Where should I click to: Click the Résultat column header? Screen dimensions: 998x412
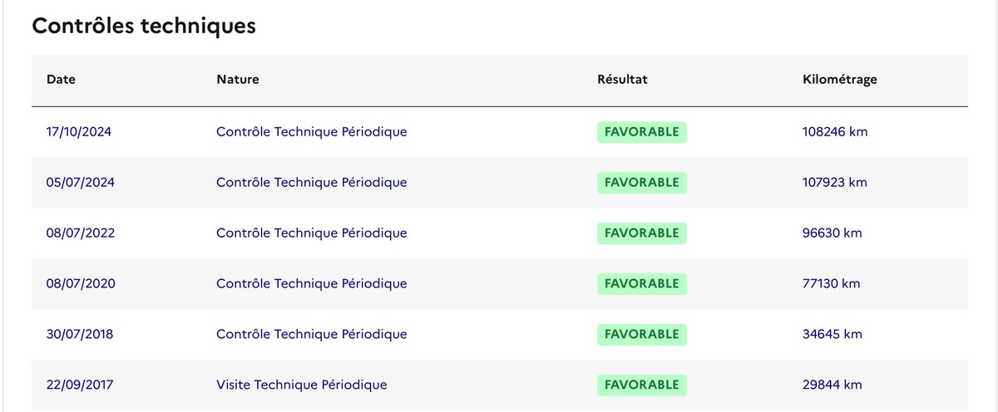pos(622,80)
